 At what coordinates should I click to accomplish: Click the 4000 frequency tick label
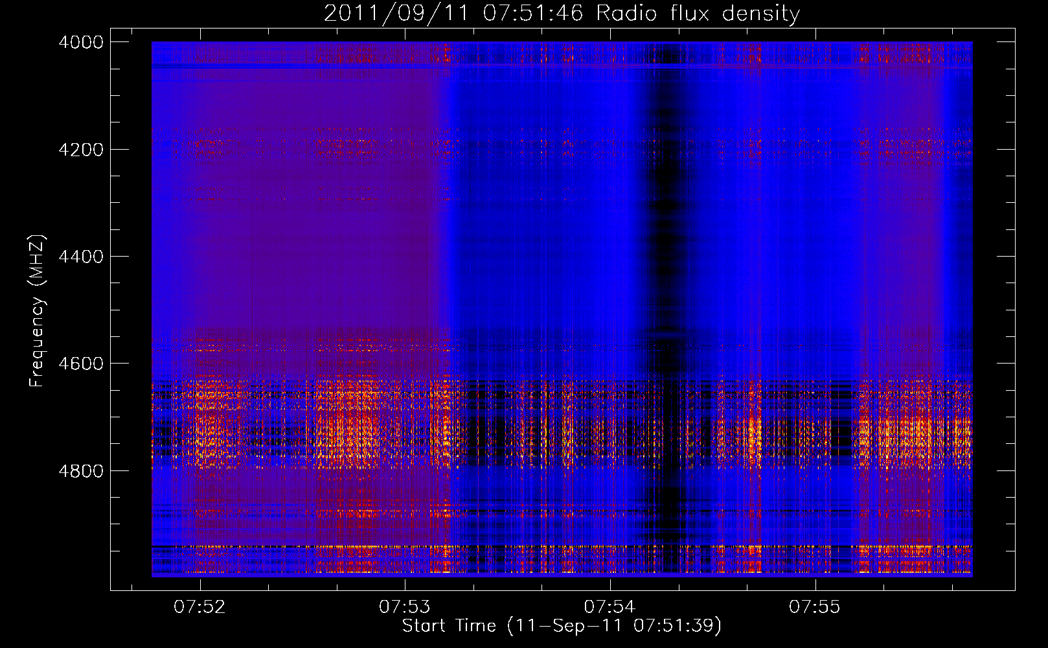pyautogui.click(x=81, y=42)
